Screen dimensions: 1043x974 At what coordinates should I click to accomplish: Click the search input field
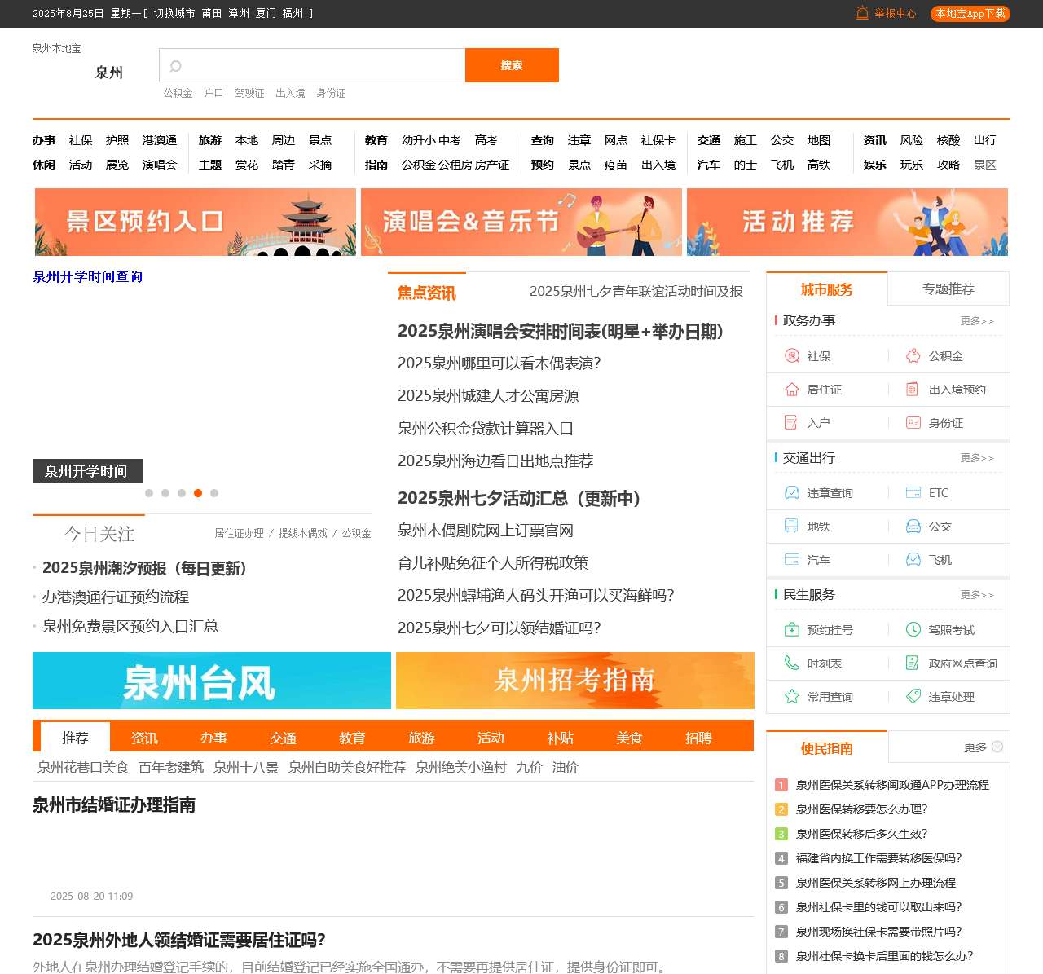tap(318, 65)
